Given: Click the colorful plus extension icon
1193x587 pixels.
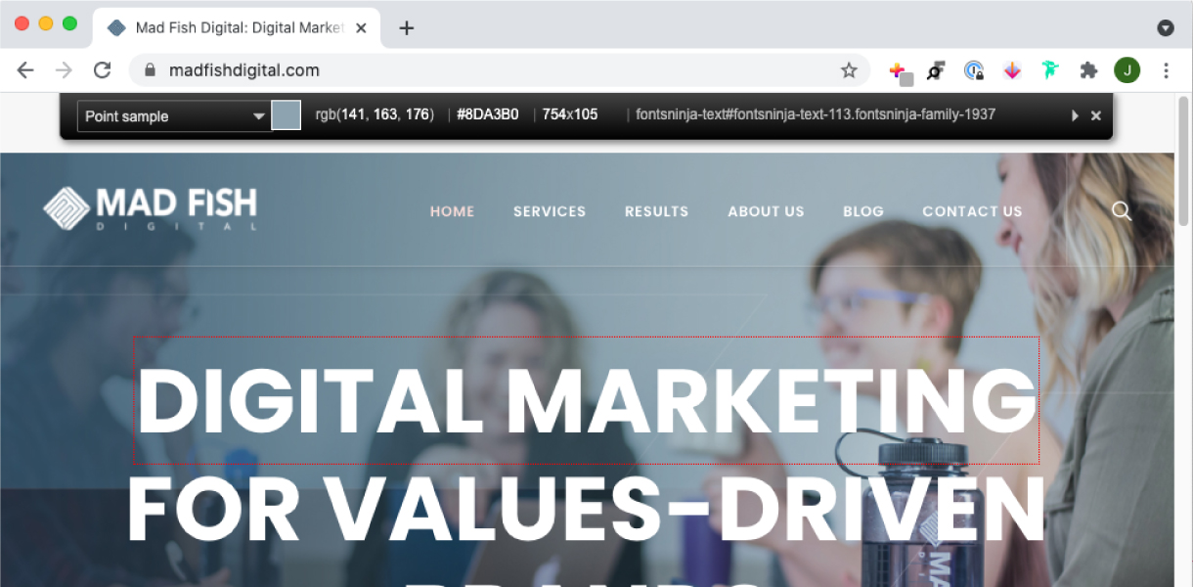Looking at the screenshot, I should 899,71.
